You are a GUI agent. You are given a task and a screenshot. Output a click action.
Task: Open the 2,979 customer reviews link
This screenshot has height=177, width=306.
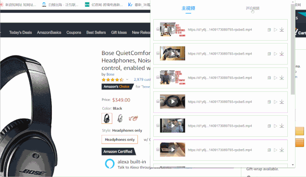click(x=142, y=79)
